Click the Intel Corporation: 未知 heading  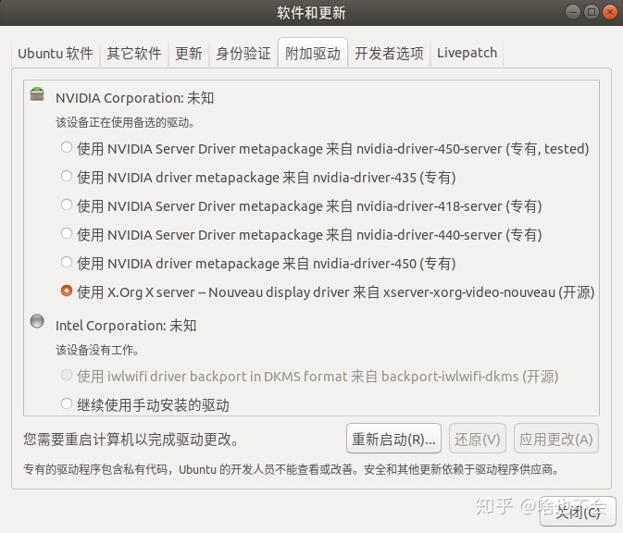pos(126,326)
